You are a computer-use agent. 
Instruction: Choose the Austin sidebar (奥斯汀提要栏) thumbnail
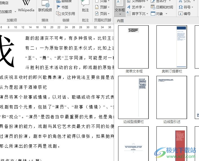[x=172, y=47]
